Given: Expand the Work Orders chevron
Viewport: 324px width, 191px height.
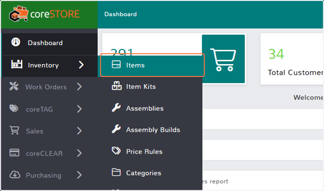Looking at the screenshot, I should pyautogui.click(x=79, y=87).
